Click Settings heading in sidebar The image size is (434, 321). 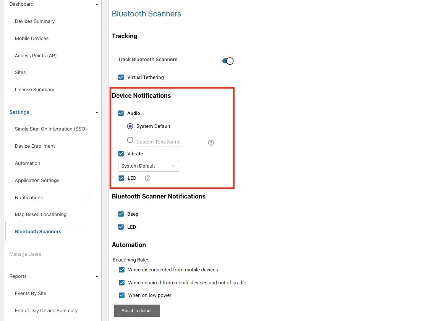click(19, 112)
